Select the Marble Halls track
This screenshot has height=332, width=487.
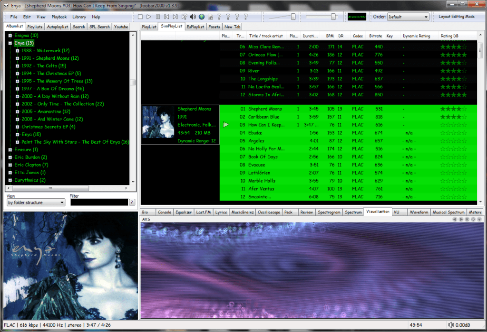click(262, 181)
